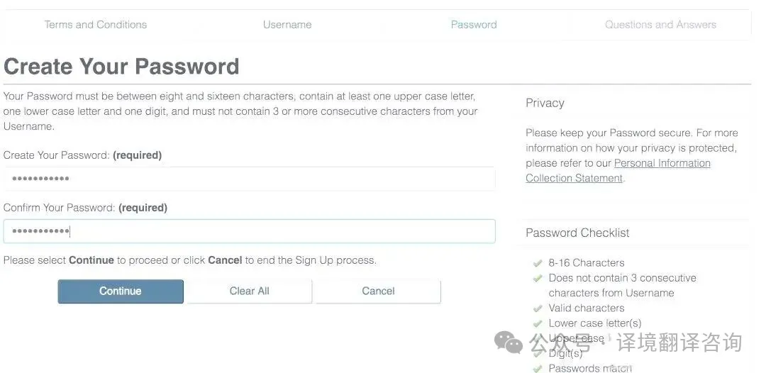Click checkmark beside Does not contain 3 consecutive
766x373 pixels.
tap(538, 278)
